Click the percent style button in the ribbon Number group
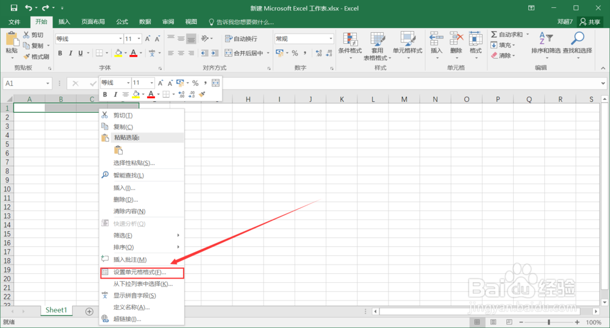610x328 pixels. coord(295,53)
